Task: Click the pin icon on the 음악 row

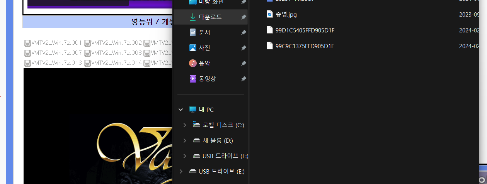Action: (x=243, y=64)
